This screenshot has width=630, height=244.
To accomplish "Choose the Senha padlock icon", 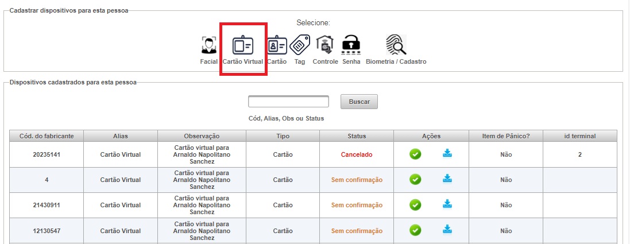I will (x=351, y=45).
